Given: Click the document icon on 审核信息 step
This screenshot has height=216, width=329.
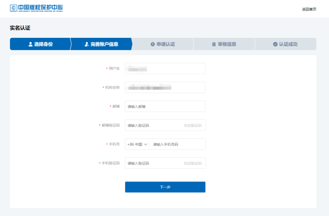Looking at the screenshot, I should 214,44.
